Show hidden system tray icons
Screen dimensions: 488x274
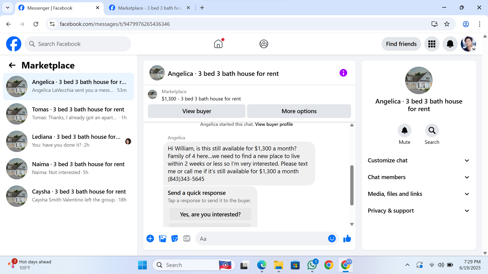pyautogui.click(x=407, y=265)
